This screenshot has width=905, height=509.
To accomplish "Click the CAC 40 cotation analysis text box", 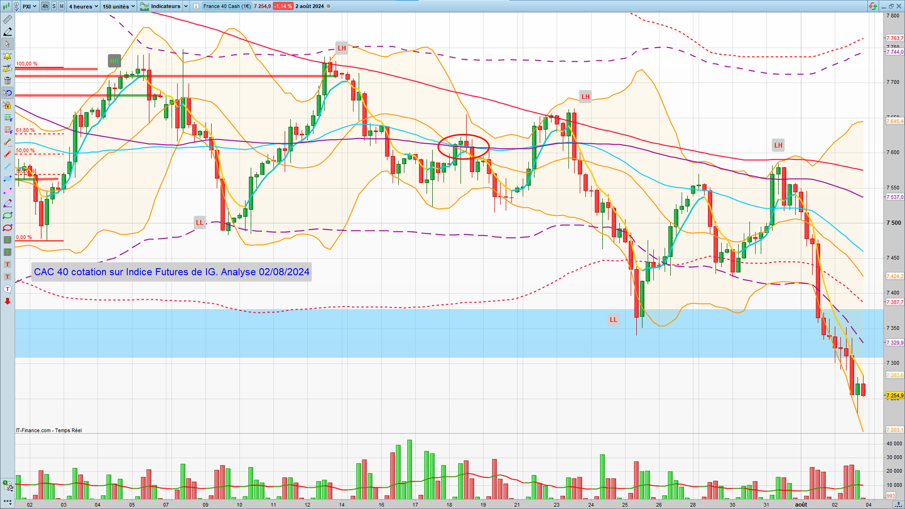I will pyautogui.click(x=171, y=272).
